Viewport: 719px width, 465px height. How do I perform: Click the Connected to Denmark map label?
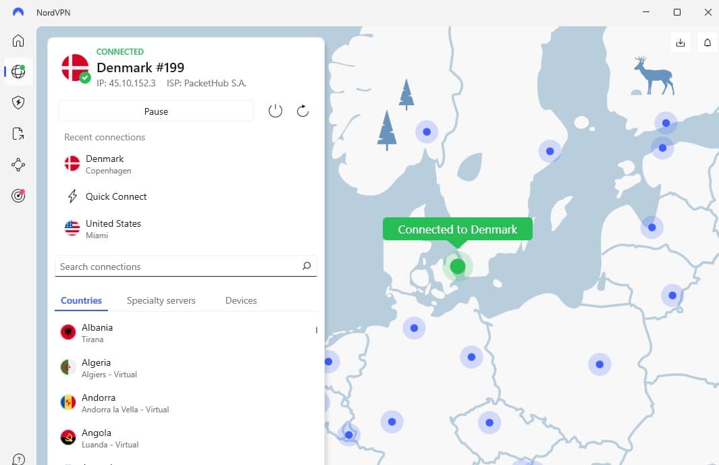tap(458, 229)
